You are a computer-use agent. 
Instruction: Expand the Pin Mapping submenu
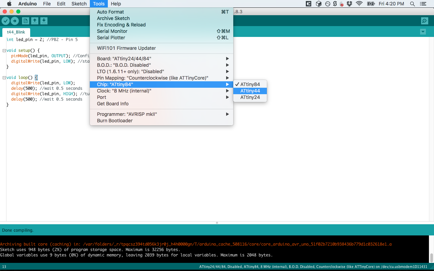tap(161, 78)
